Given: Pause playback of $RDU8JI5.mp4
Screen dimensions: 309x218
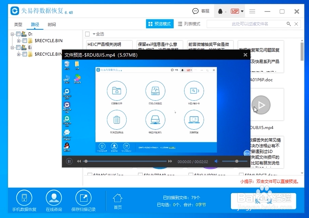Looking at the screenshot, I should point(69,161).
